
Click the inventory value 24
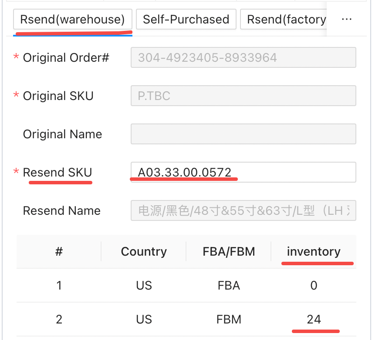314,320
